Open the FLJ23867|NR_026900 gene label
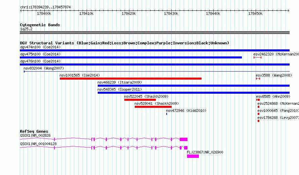299x175 pixels. click(205, 152)
